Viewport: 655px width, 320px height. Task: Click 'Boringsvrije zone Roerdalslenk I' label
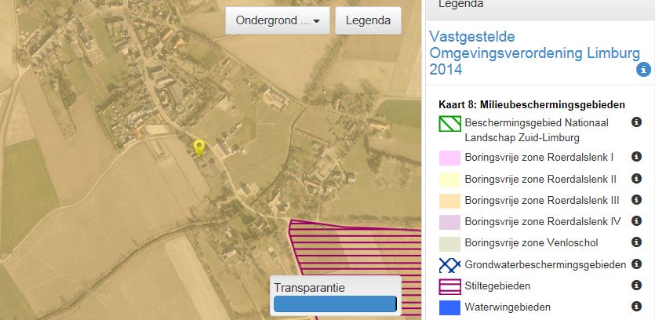point(539,158)
